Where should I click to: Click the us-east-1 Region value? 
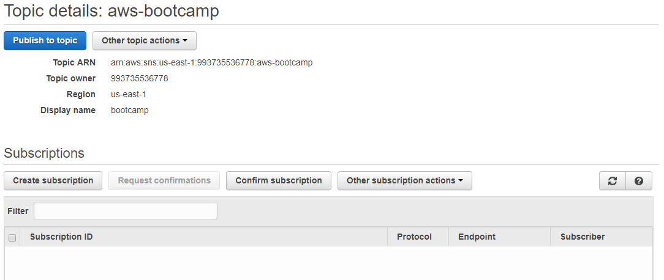coord(129,94)
